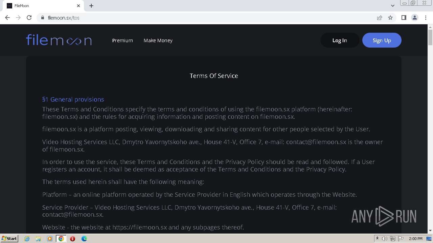This screenshot has height=243, width=433.
Task: Click the 'In order to use the service' paragraph
Action: [x=208, y=165]
